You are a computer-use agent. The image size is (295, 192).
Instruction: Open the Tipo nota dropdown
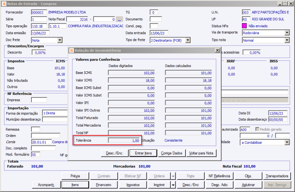coord(287,40)
